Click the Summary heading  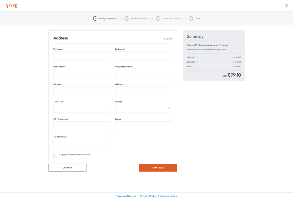pyautogui.click(x=195, y=36)
